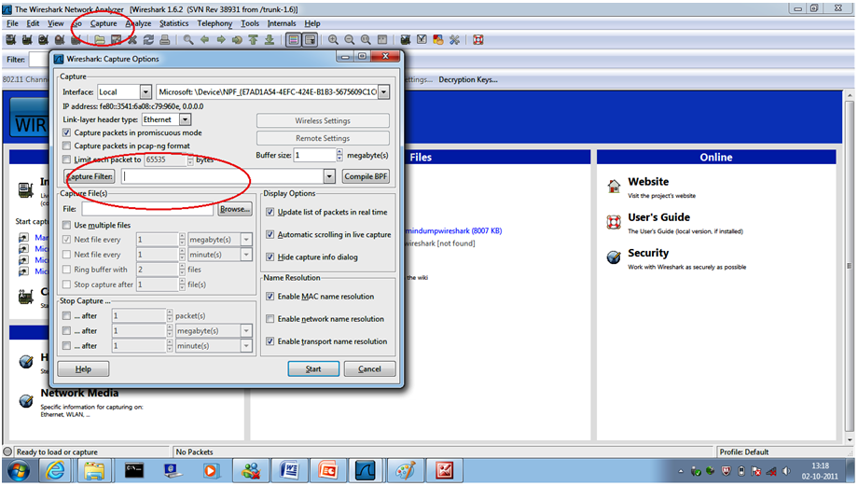The width and height of the screenshot is (858, 486).
Task: Click the Buffer size spinner arrows
Action: [339, 156]
